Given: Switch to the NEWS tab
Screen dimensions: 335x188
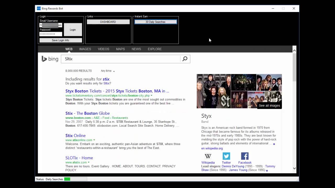Looking at the screenshot, I should pyautogui.click(x=136, y=49).
